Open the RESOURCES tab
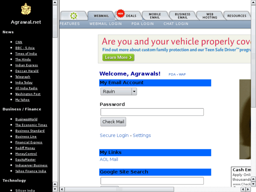The width and height of the screenshot is (256, 192). [x=237, y=16]
